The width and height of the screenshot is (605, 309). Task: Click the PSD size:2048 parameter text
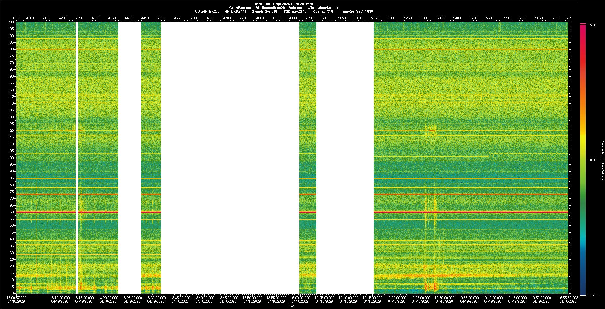[x=295, y=11]
